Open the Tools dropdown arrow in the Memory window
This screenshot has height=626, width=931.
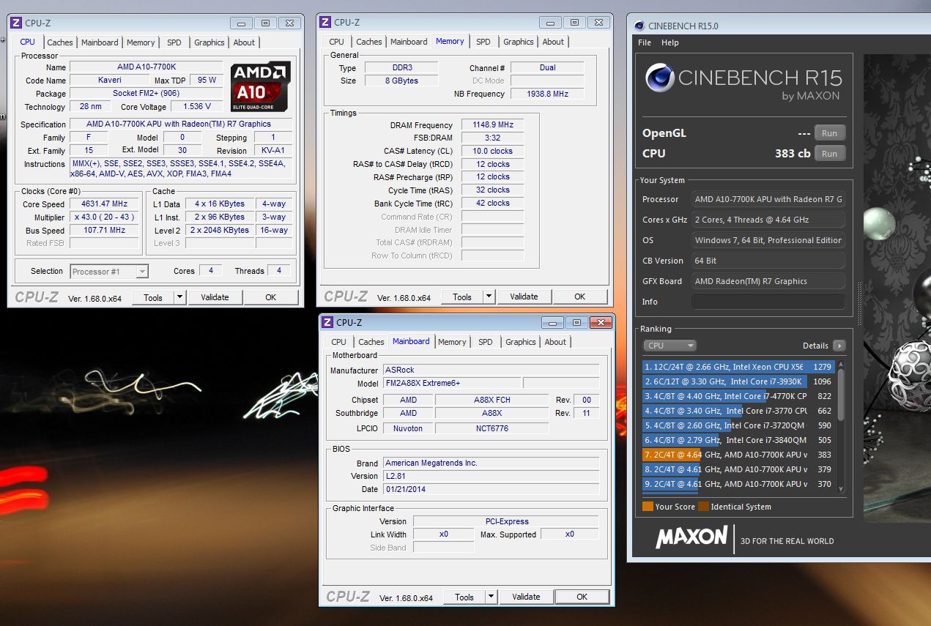489,297
